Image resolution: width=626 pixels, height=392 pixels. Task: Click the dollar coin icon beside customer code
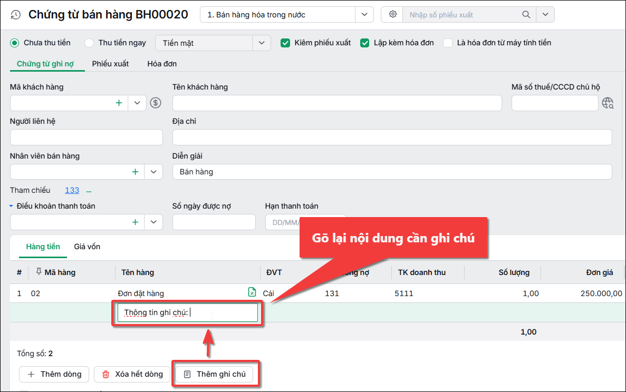coord(155,103)
